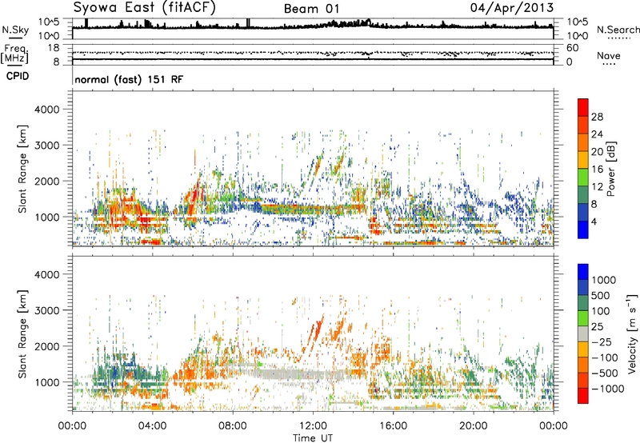Click the "16:00" time axis label
The height and width of the screenshot is (443, 640).
tap(393, 426)
